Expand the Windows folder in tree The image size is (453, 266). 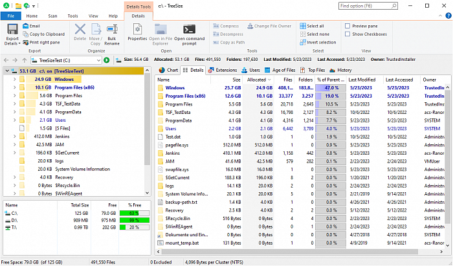(14, 79)
